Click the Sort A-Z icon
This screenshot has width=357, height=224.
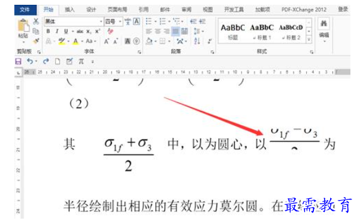click(197, 41)
